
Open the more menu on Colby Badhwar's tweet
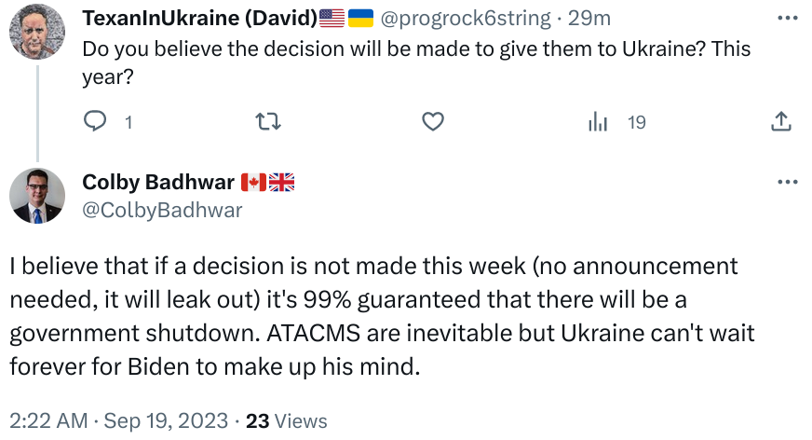[787, 183]
